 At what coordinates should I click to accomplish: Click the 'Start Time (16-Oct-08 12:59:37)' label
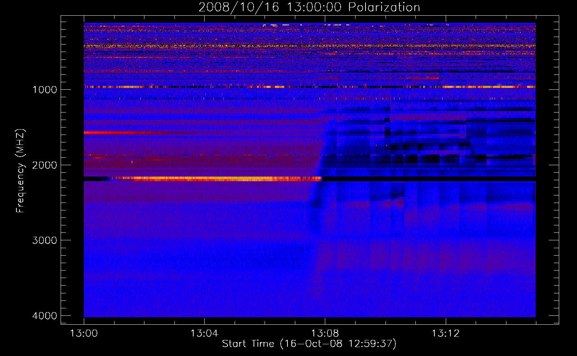click(309, 344)
